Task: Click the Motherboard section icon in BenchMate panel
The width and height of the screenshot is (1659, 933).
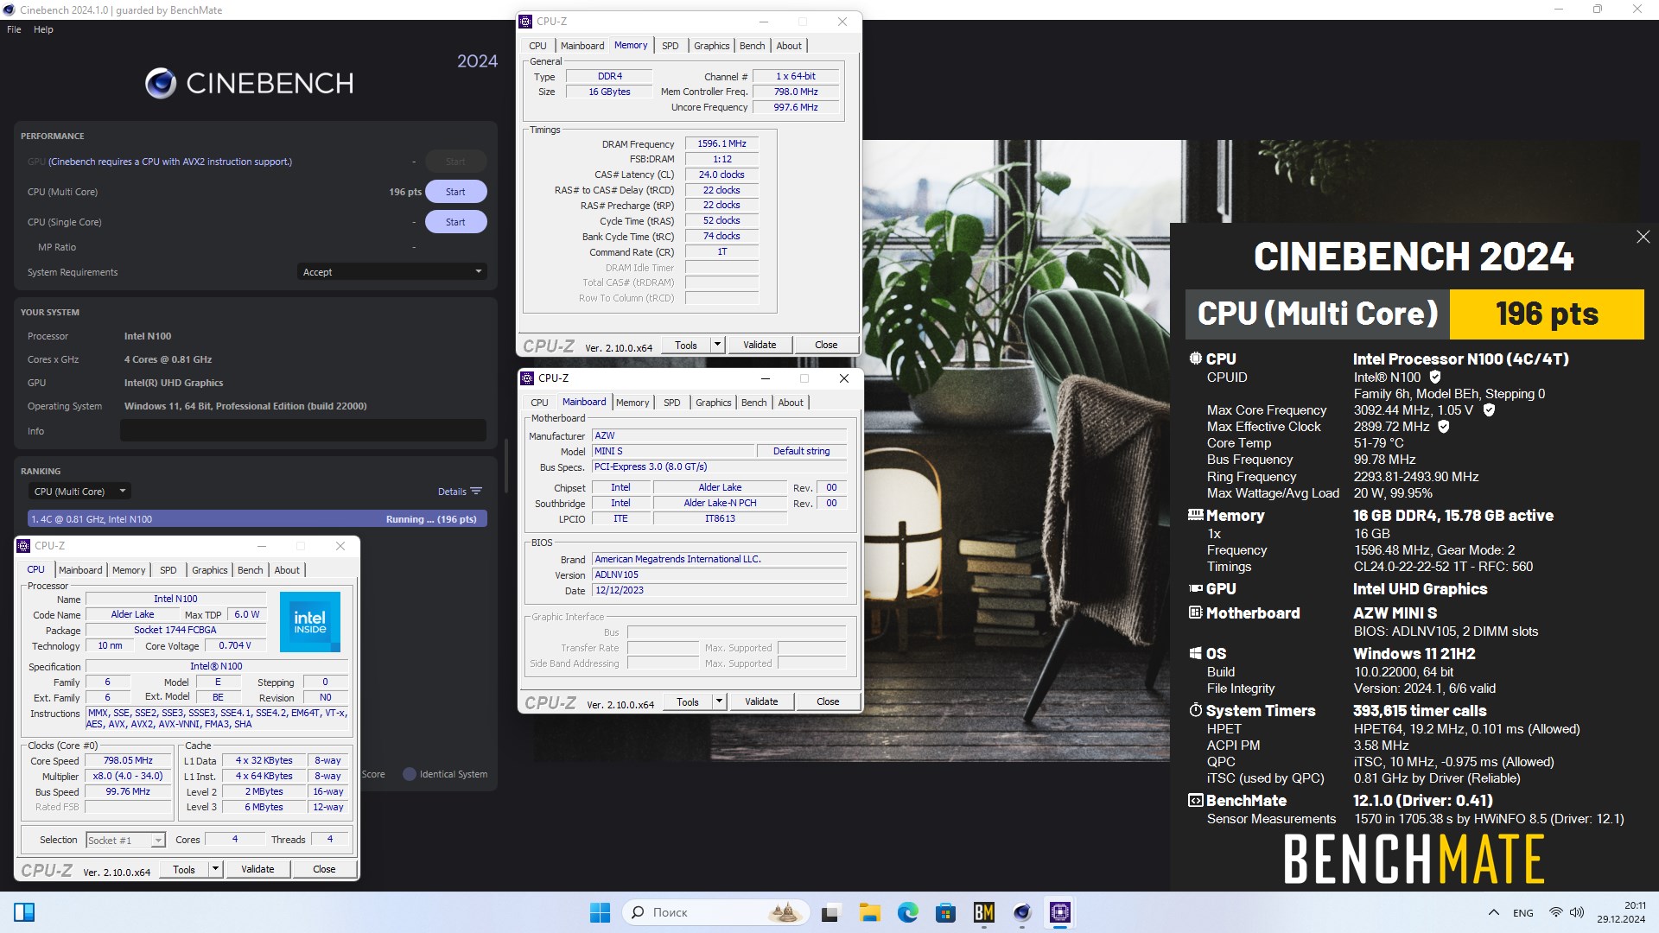Action: (1196, 612)
